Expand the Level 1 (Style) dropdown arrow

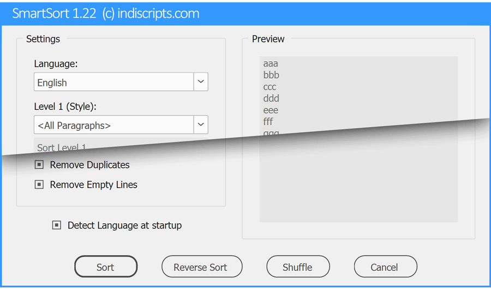click(201, 125)
